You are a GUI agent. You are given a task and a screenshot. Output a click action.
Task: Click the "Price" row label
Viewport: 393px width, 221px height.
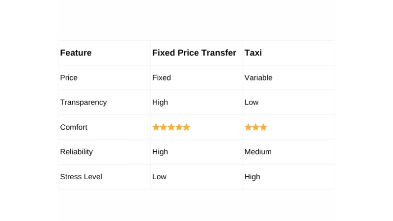[x=69, y=78]
